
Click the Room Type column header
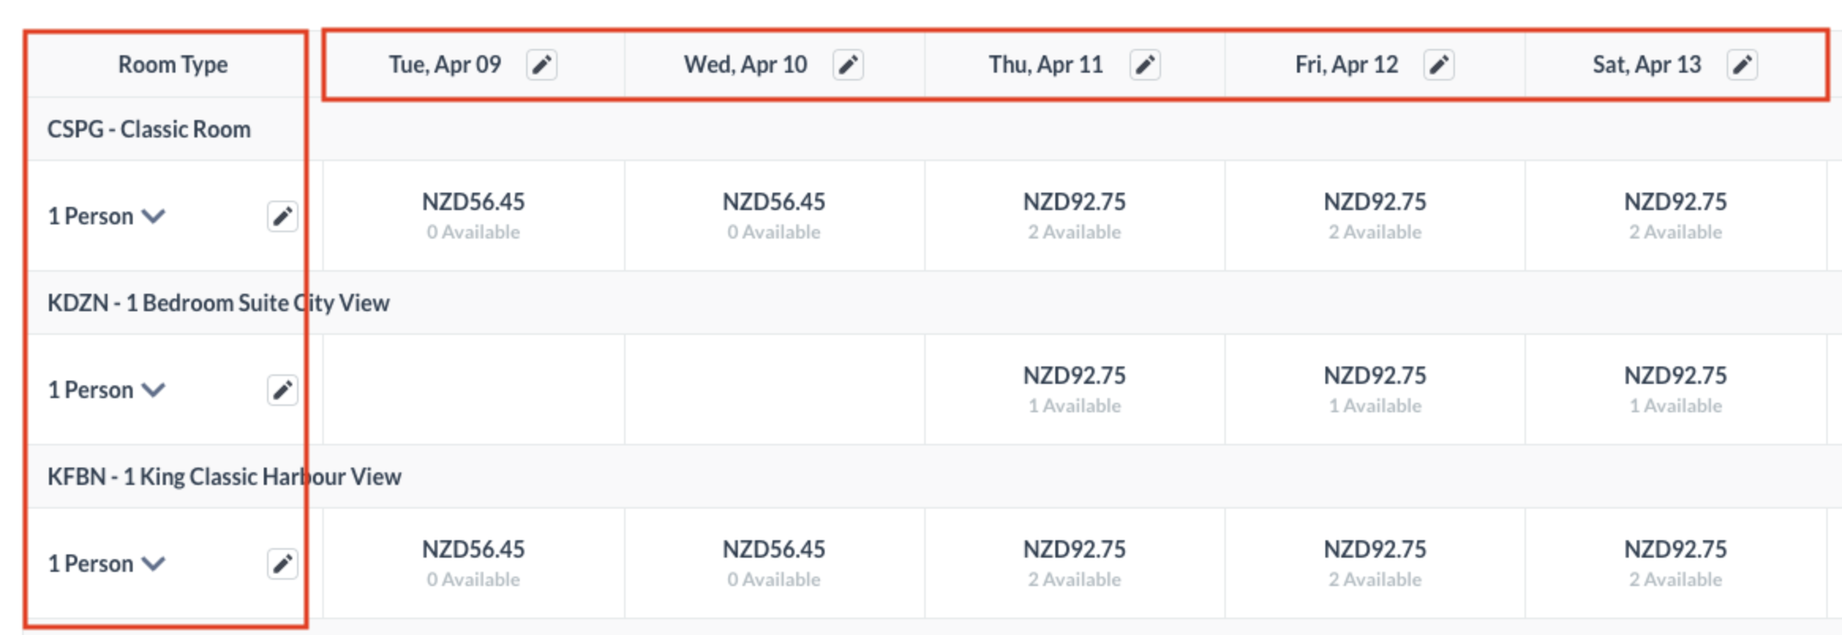[173, 65]
